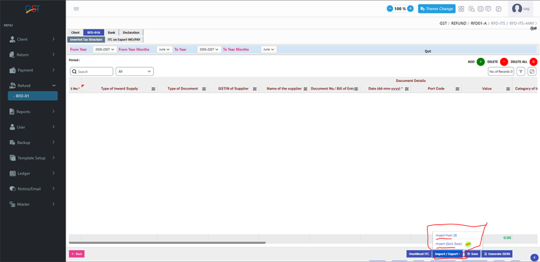Viewport: 540px width, 262px height.
Task: Expand the Return menu in sidebar
Action: coord(32,55)
